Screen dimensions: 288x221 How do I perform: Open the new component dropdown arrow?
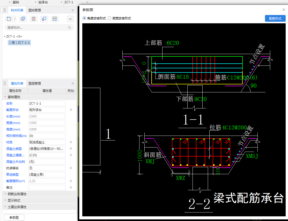tap(15, 19)
